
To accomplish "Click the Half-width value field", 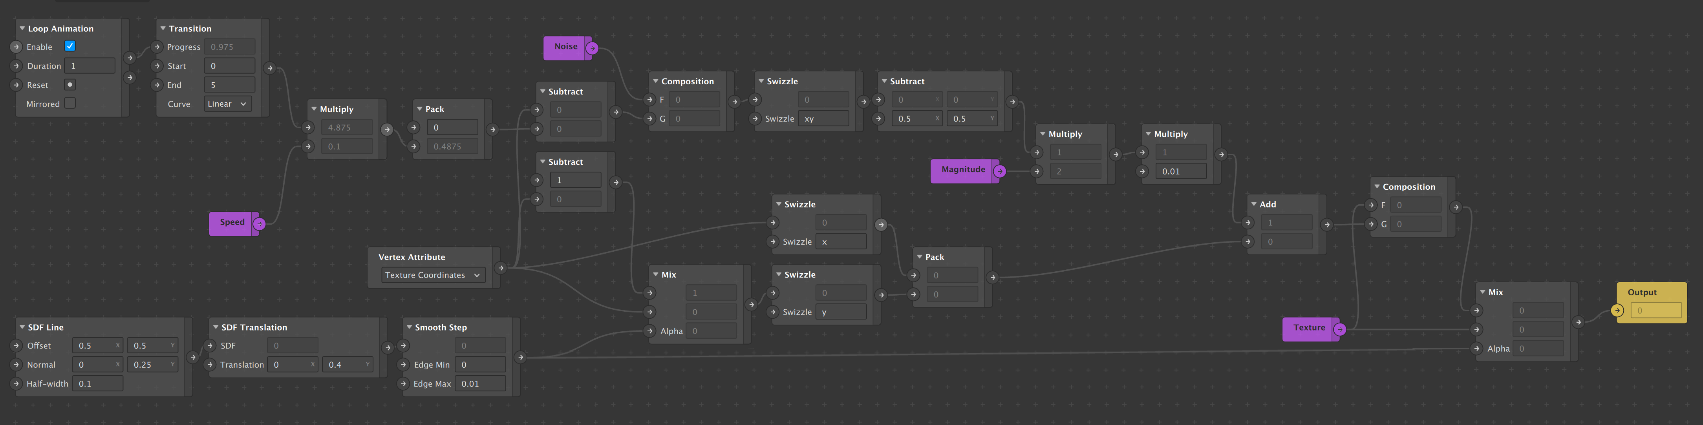I will click(98, 383).
